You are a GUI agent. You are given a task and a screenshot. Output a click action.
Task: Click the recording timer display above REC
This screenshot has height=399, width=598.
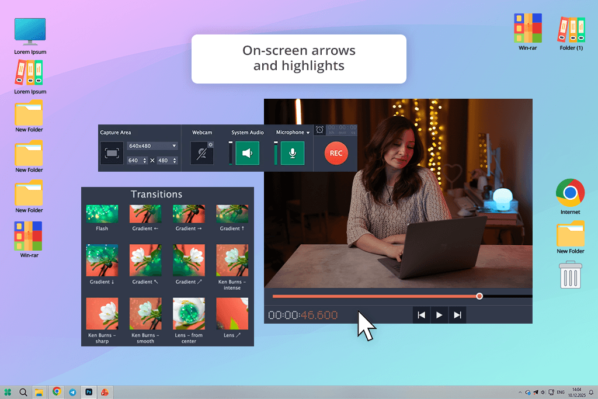coord(342,130)
